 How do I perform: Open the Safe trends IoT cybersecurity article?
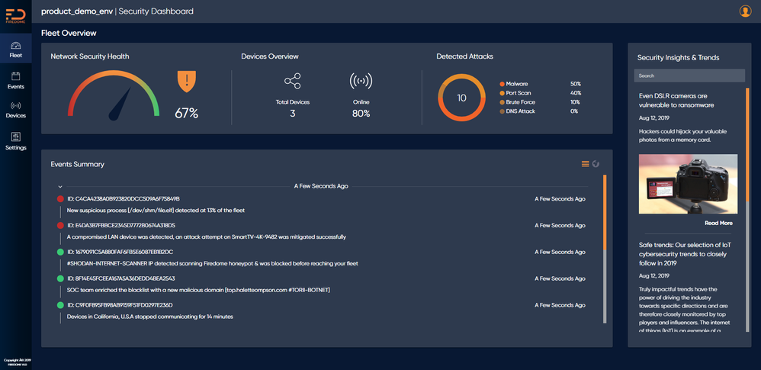[686, 254]
